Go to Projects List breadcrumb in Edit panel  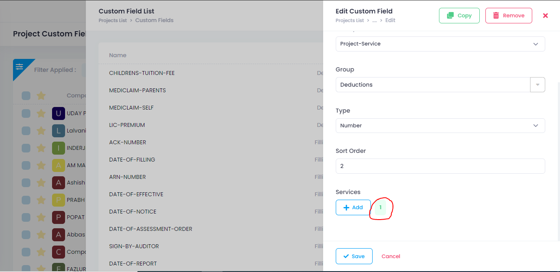coord(350,20)
